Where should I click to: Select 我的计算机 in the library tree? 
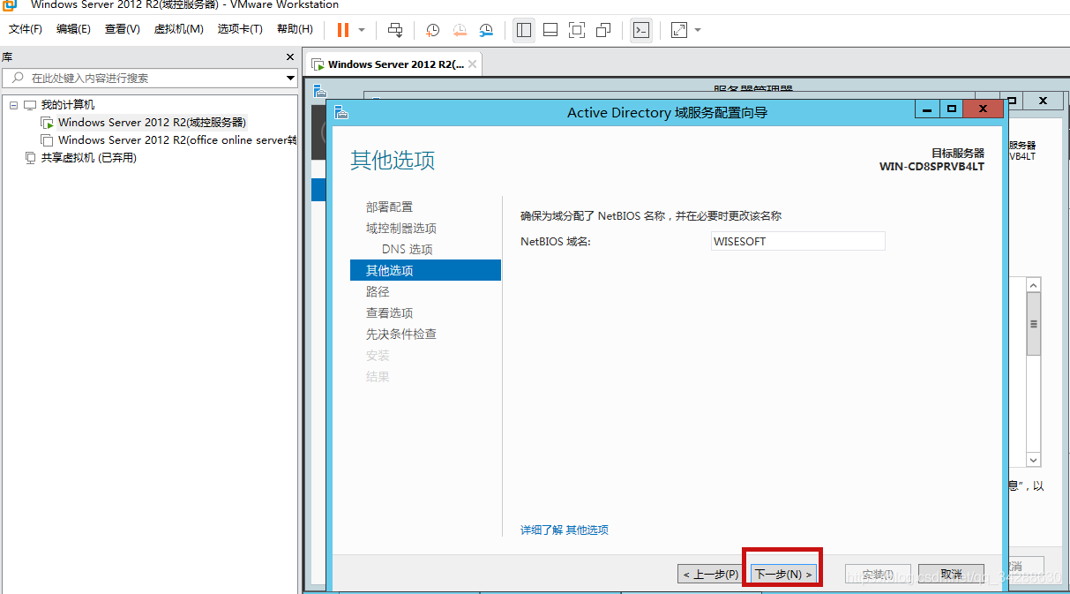click(68, 105)
